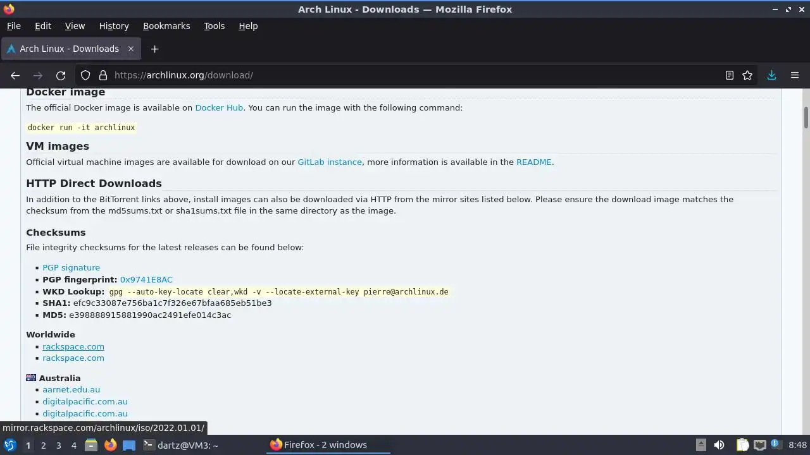Click the SHA1 checksum value
The width and height of the screenshot is (810, 455).
click(172, 303)
